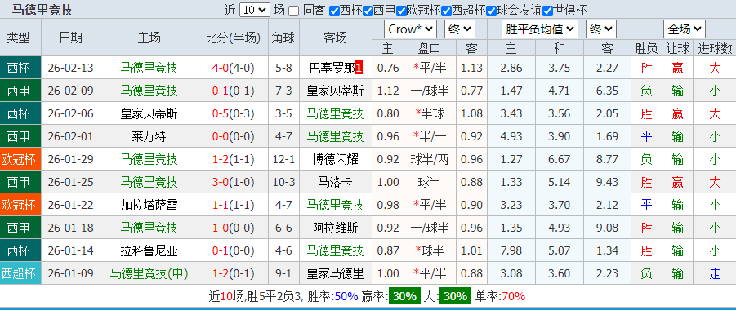Click the 客场 column header

tap(335, 38)
